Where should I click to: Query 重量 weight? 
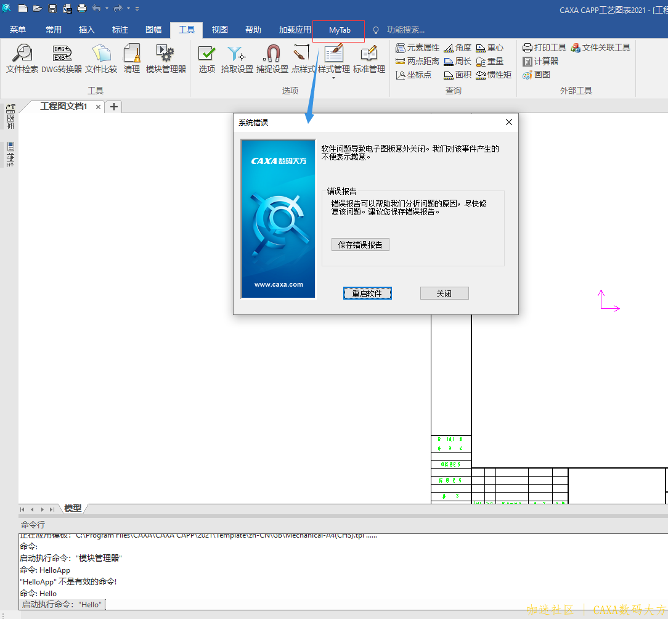(489, 62)
